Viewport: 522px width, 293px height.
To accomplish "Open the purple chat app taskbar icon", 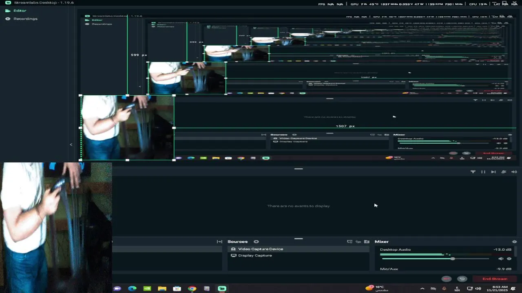I will [117, 289].
